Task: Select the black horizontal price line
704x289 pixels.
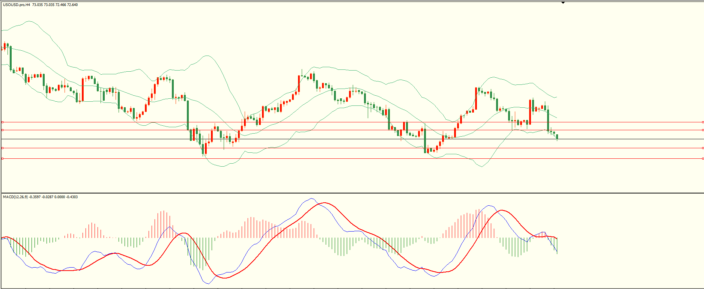Action: coord(352,139)
